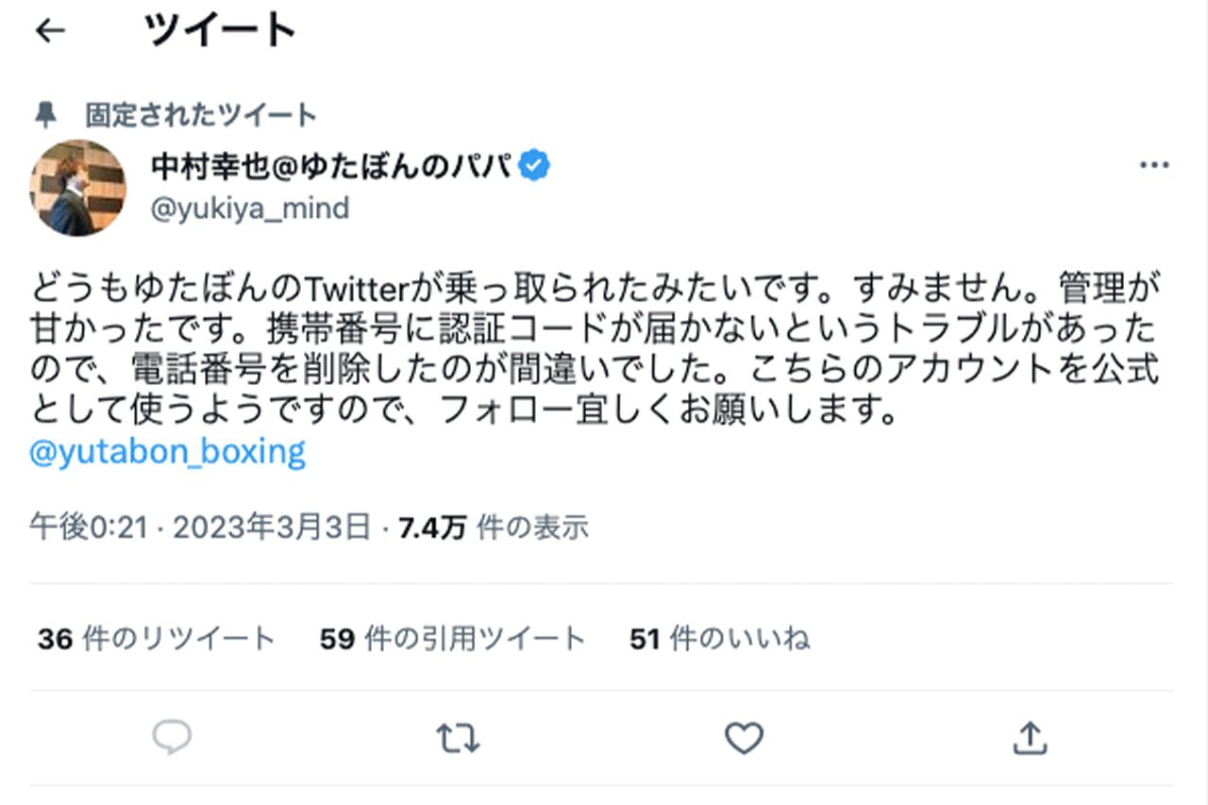Open the reply composer icon
Screen dimensions: 1208x805
(172, 739)
